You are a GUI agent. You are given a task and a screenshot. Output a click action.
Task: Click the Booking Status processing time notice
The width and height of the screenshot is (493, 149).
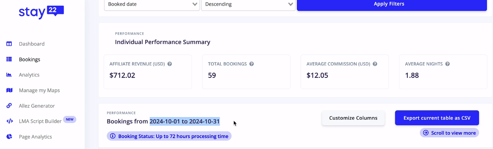click(x=169, y=136)
